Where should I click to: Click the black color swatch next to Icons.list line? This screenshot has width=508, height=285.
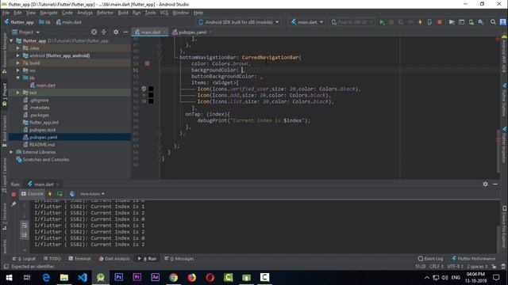(x=151, y=101)
